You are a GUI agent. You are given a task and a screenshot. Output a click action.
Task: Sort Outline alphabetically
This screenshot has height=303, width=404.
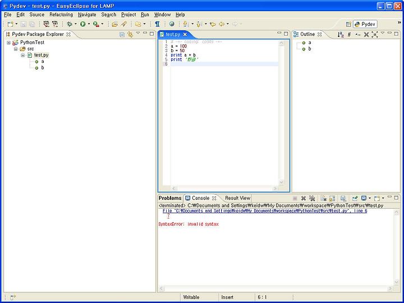(x=341, y=34)
